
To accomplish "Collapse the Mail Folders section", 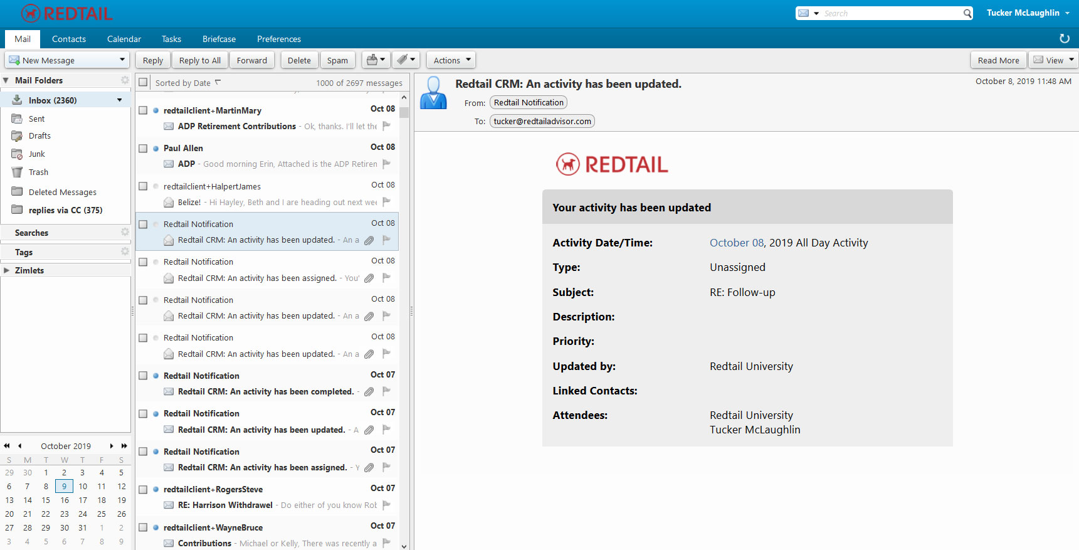I will (x=6, y=80).
